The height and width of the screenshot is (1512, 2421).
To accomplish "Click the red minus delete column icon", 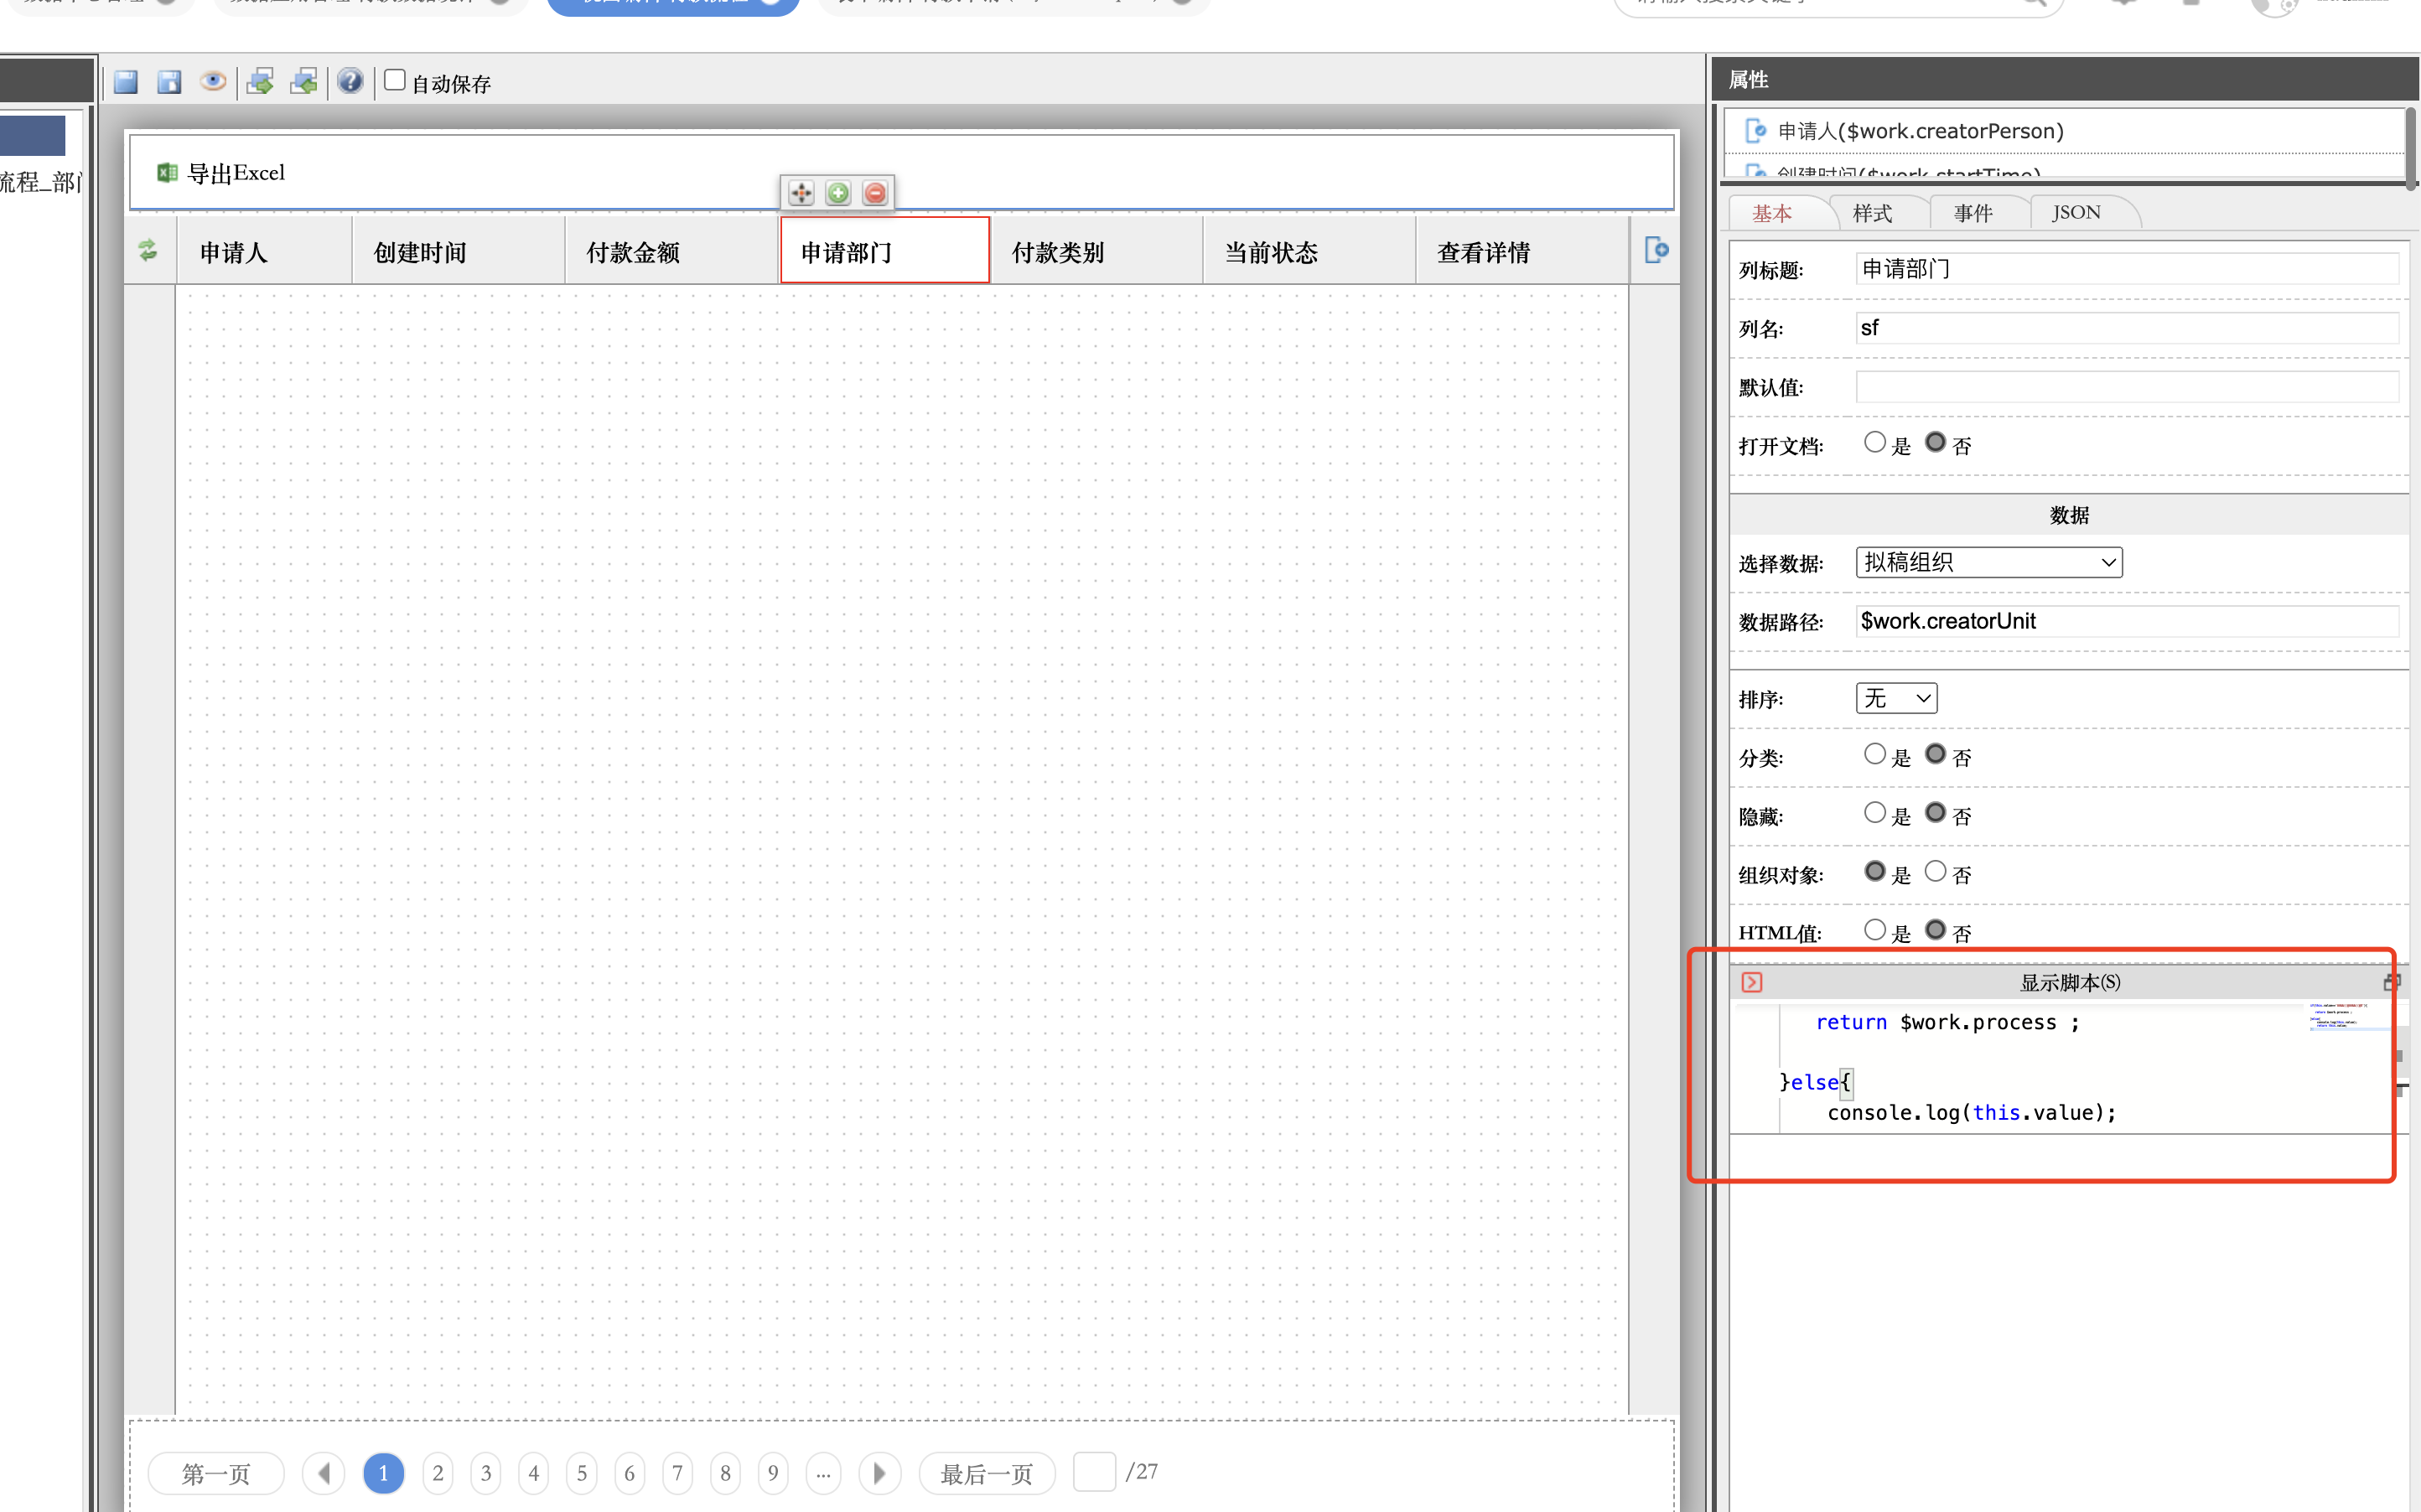I will coord(875,193).
